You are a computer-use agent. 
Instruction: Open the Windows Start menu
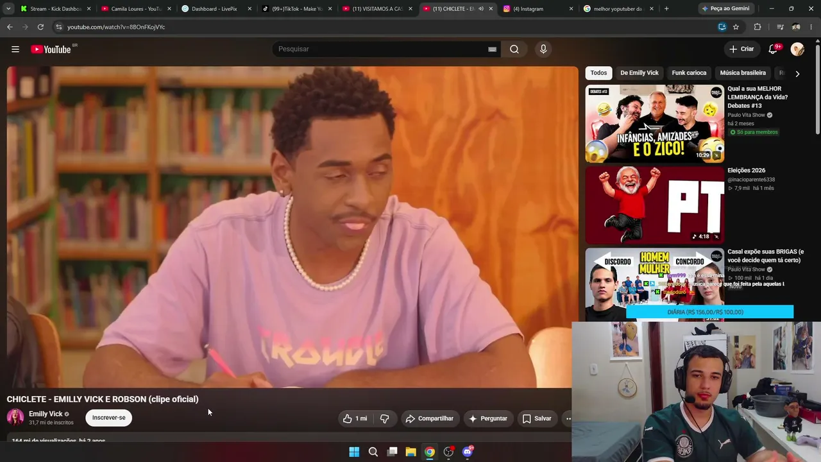coord(354,452)
